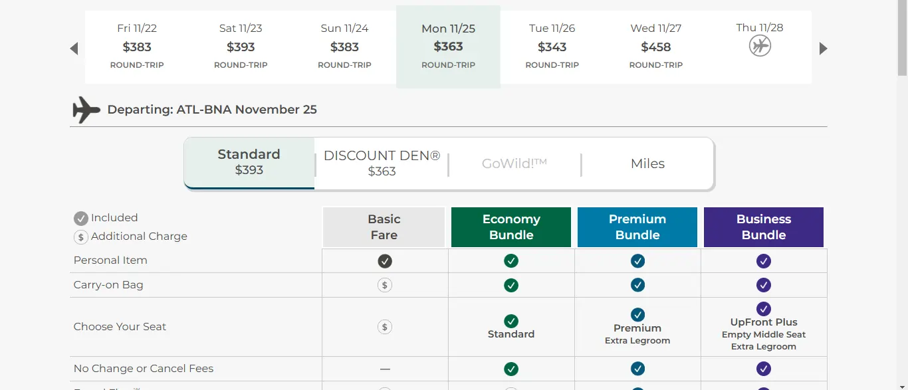Click the Personal Item row label
The image size is (908, 390).
click(110, 260)
